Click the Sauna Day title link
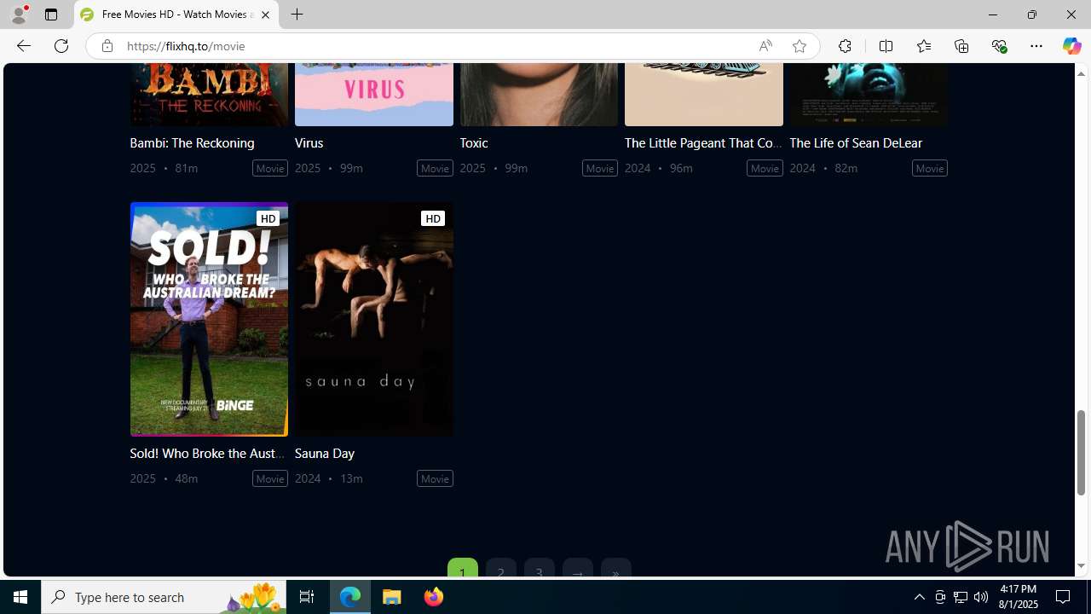Viewport: 1091px width, 614px height. click(325, 453)
